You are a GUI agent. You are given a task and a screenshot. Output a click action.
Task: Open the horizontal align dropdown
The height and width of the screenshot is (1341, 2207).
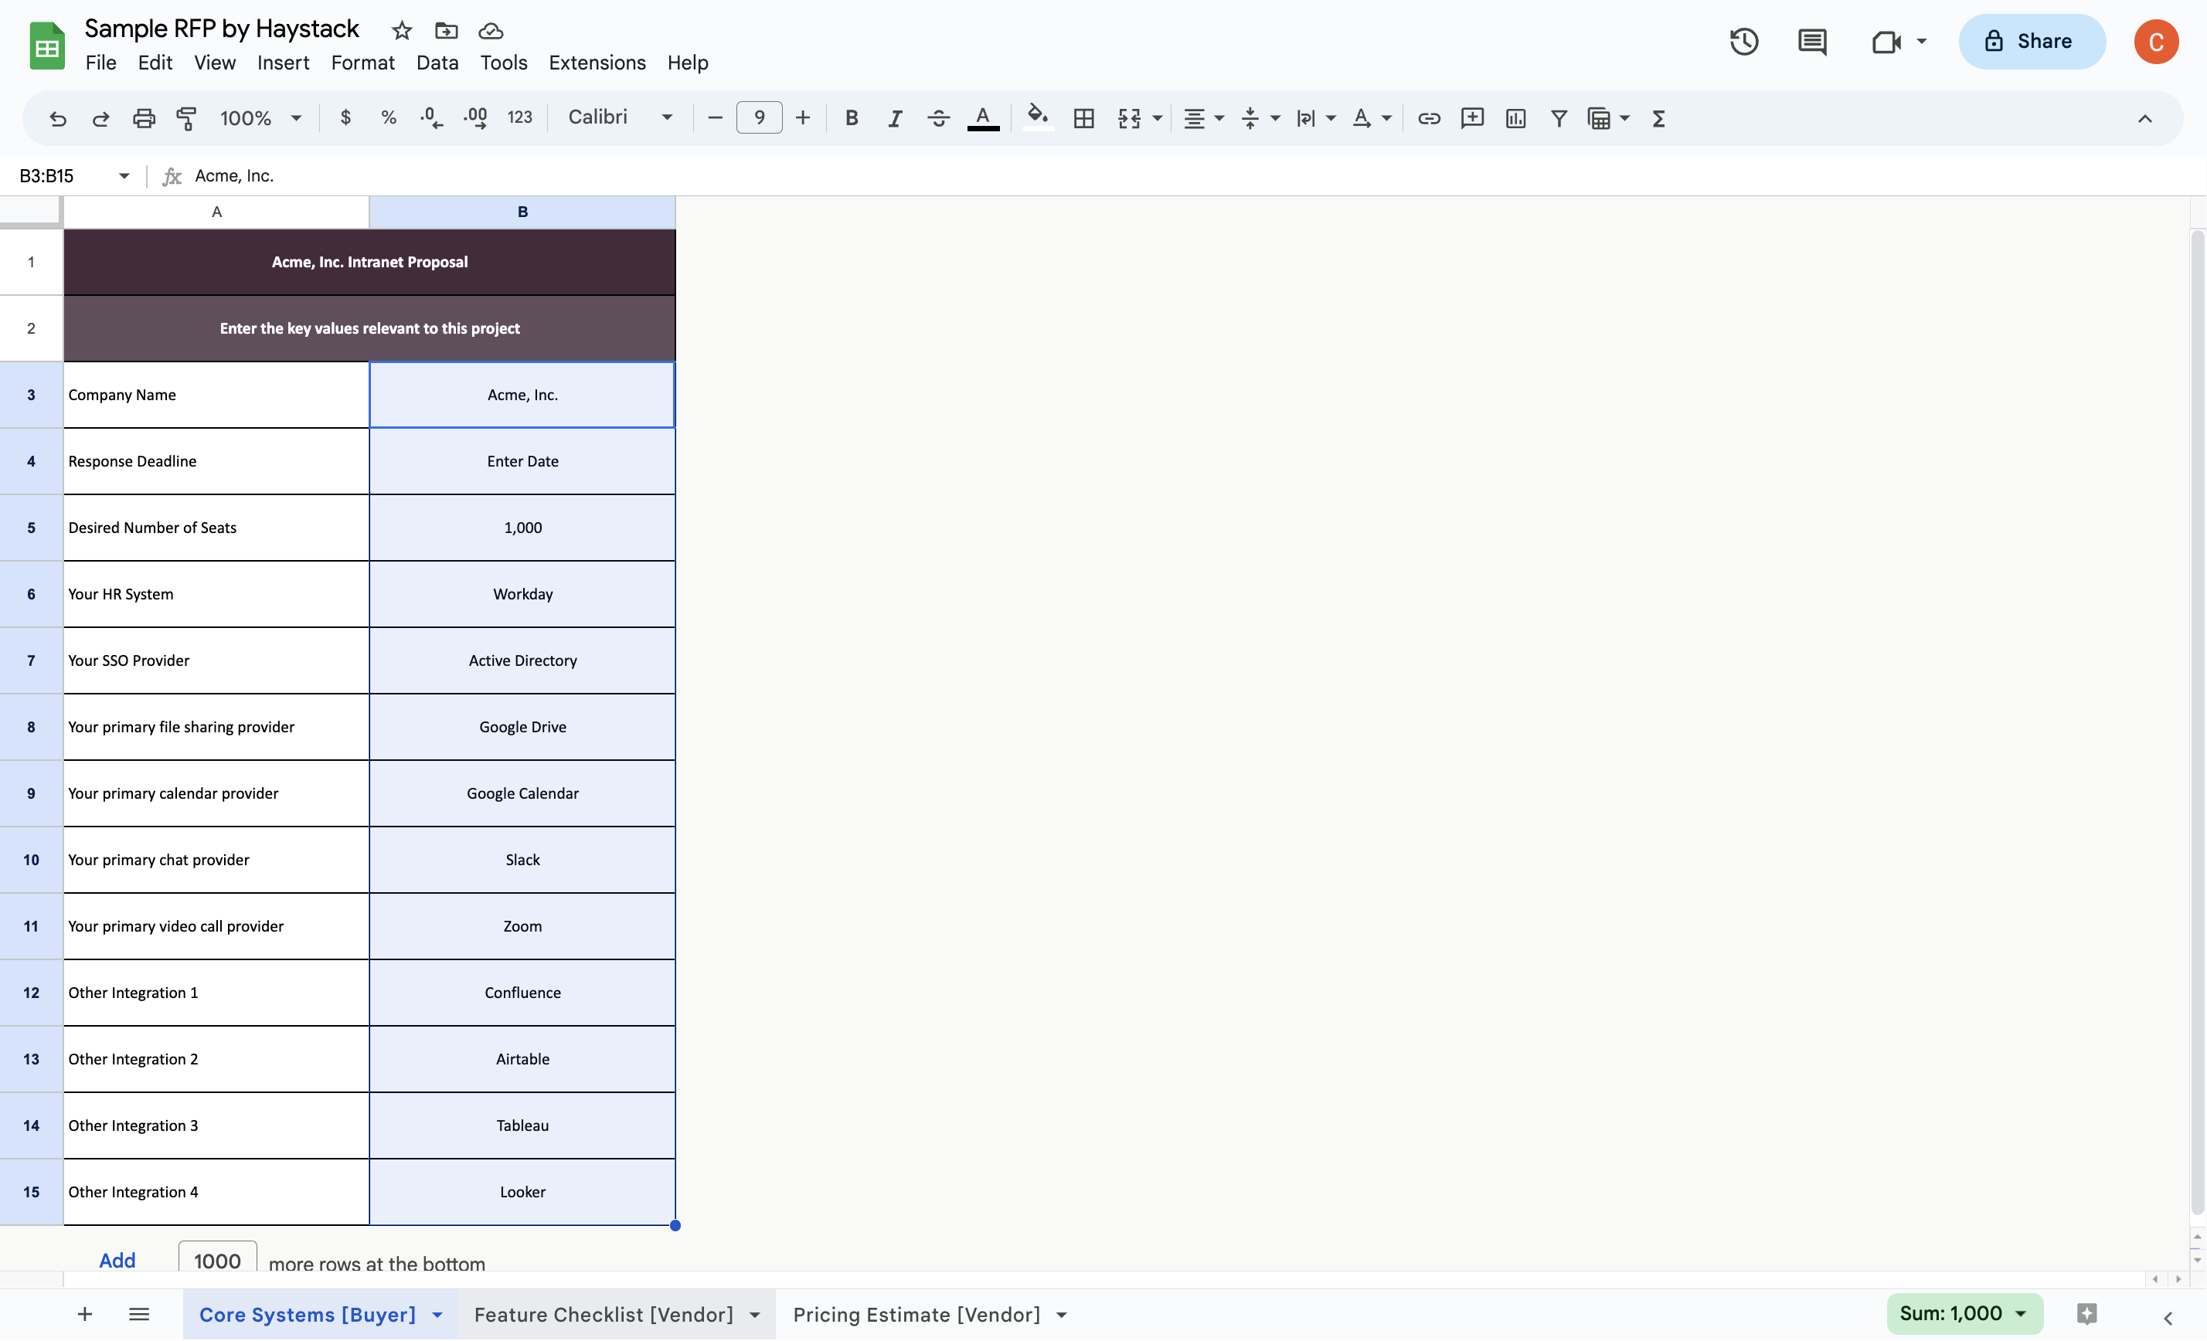(1204, 118)
